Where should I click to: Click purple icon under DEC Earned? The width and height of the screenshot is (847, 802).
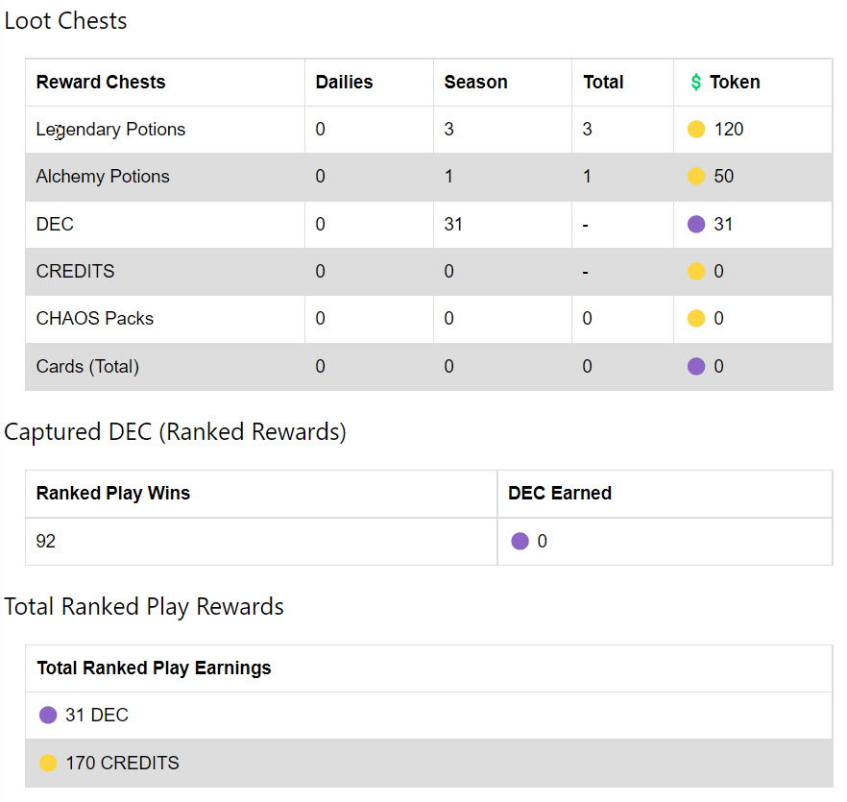(x=520, y=541)
